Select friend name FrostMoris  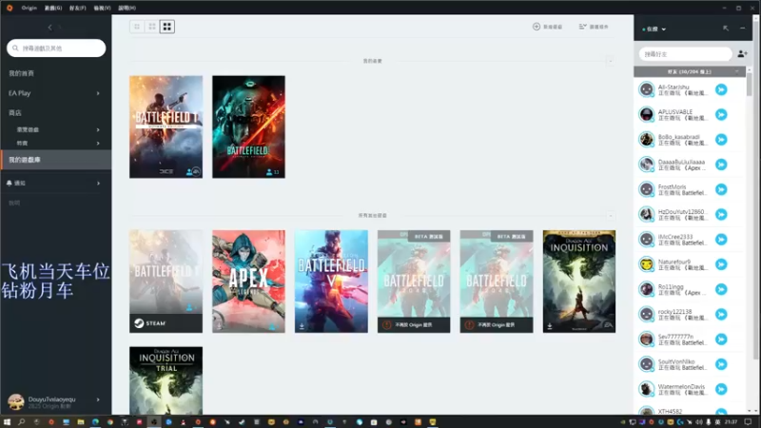[x=673, y=186]
